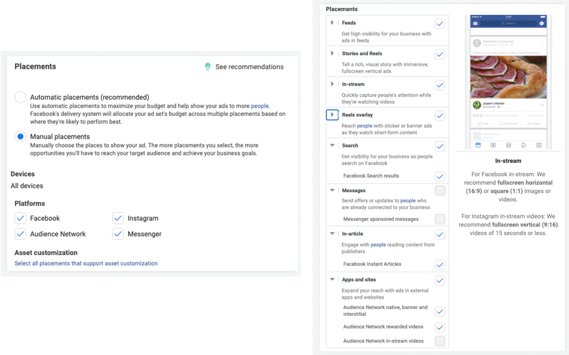Open Watch via the video icon in preview nav
569x355 pixels.
(493, 145)
